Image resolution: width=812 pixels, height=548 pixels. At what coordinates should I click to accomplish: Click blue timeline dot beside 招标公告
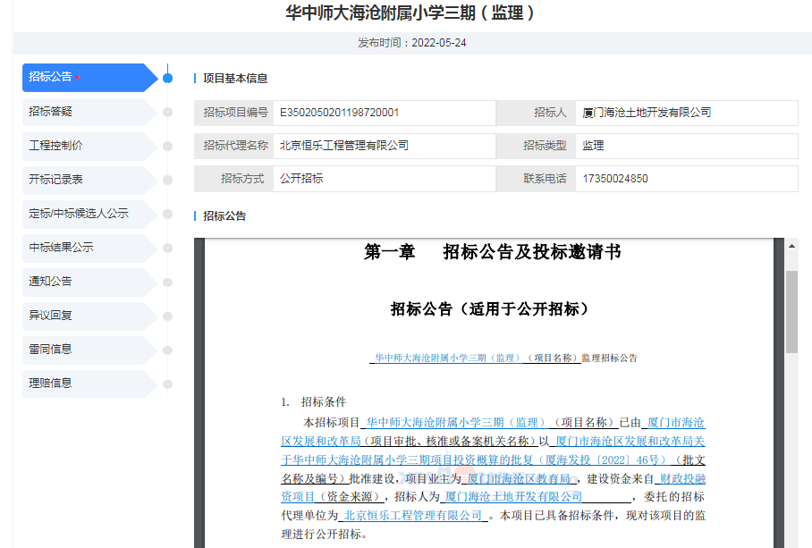tap(167, 78)
